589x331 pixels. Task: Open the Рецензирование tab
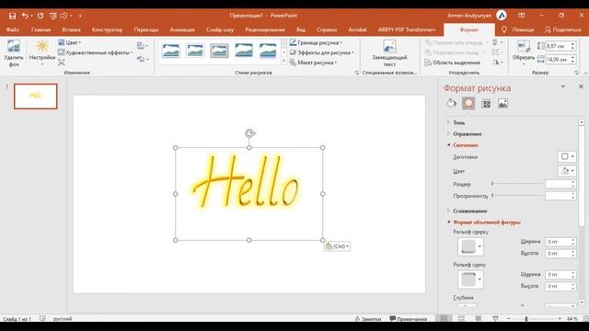[x=265, y=29]
